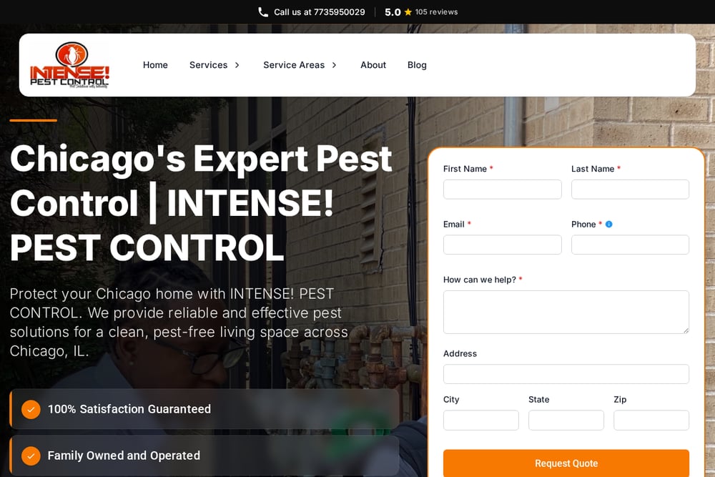
Task: Click the Chicago's Expert Pest Control headline
Action: click(201, 203)
